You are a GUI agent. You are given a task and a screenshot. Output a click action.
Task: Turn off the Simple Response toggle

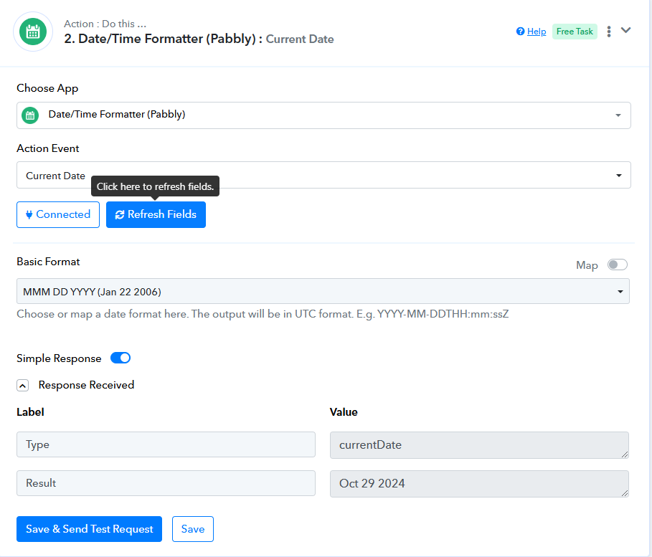[x=121, y=358]
